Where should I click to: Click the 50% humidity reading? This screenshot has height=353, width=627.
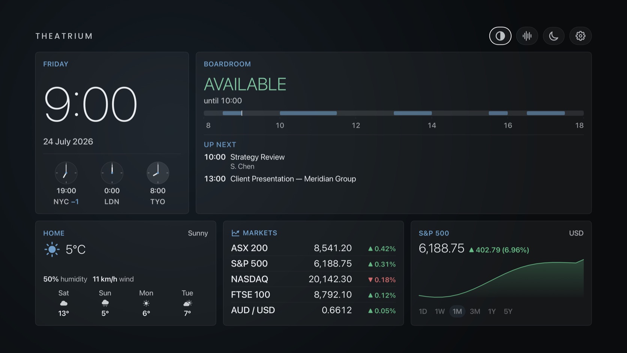coord(65,279)
